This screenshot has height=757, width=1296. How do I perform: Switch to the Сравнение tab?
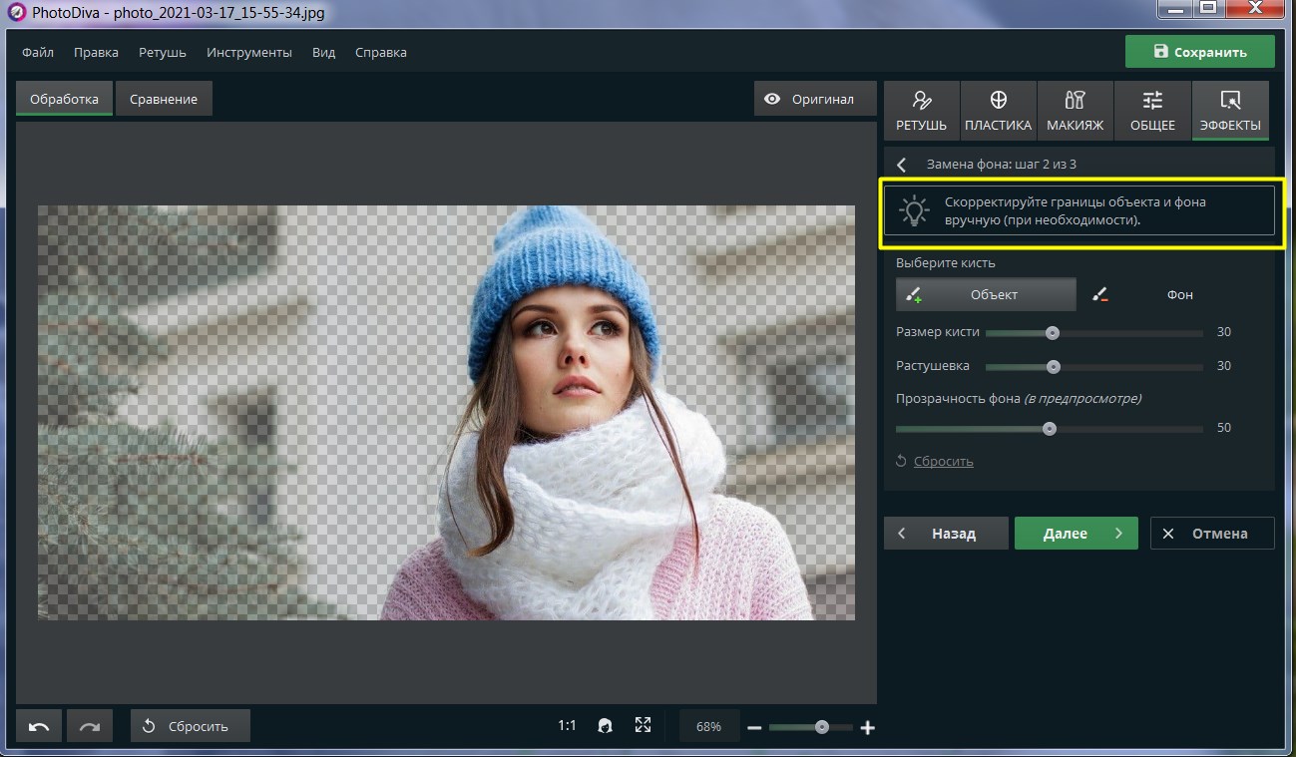click(164, 99)
